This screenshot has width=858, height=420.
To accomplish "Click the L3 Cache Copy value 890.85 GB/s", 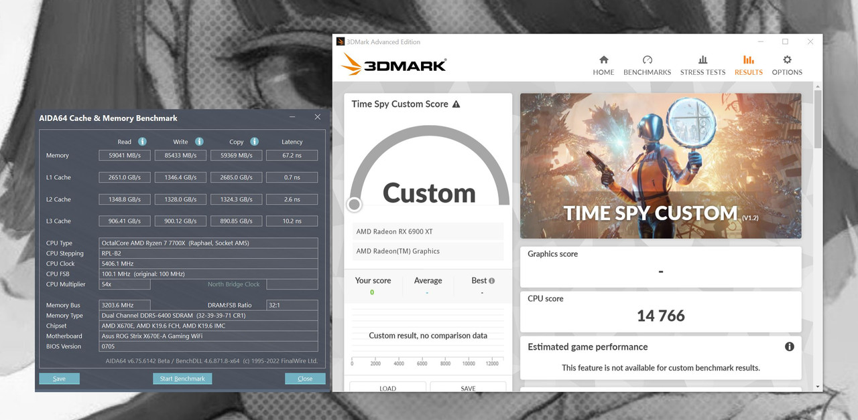I will tap(235, 221).
